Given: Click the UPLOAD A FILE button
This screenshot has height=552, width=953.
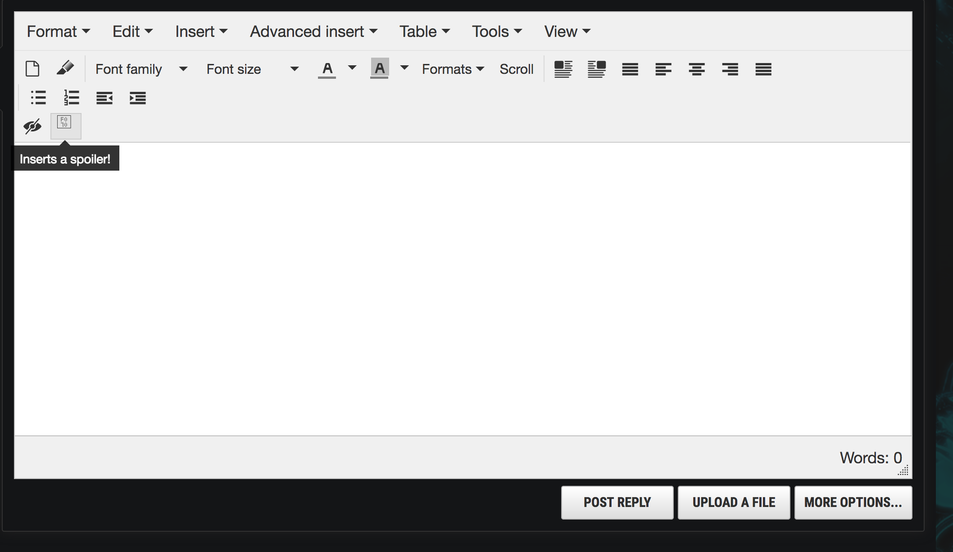Looking at the screenshot, I should 733,502.
